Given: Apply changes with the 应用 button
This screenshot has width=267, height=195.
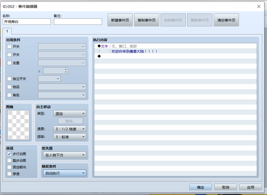Looking at the screenshot, I should click(x=250, y=187).
